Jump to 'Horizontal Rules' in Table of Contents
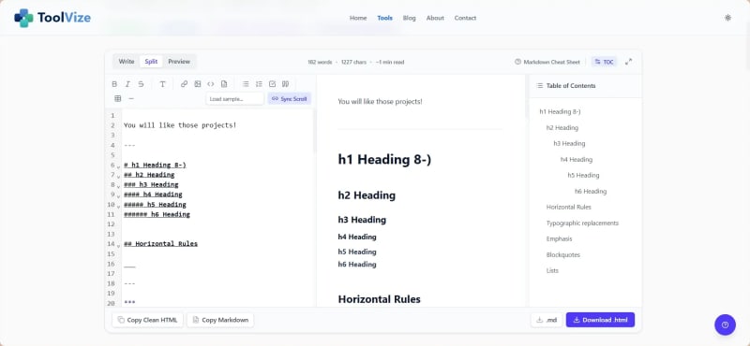The width and height of the screenshot is (750, 346). pyautogui.click(x=569, y=207)
